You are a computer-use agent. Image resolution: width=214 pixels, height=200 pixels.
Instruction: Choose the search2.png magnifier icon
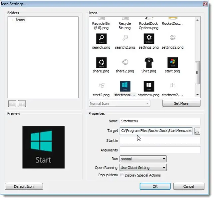[x=125, y=39]
